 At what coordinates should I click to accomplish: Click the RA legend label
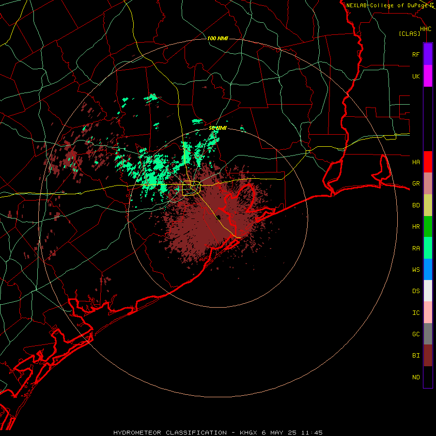(x=416, y=249)
